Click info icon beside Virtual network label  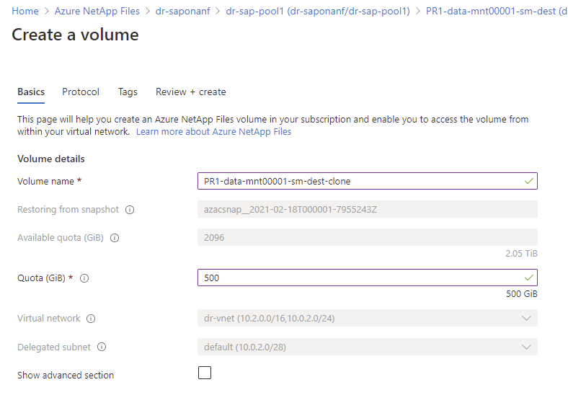tap(91, 319)
